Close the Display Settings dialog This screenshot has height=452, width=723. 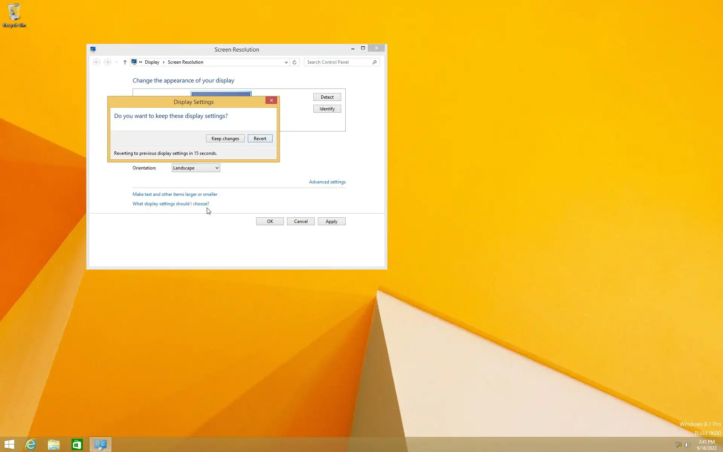(271, 100)
